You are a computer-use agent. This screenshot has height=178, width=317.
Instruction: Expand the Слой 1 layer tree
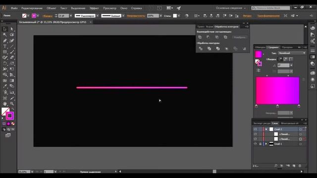(266, 144)
